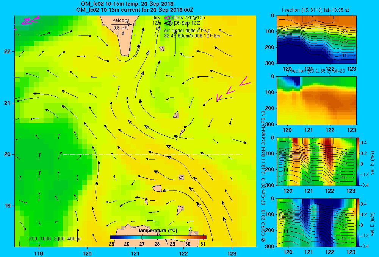Viewport: 379px width, 257px height.
Task: Click depth label 300 on the temperature section axis
Action: 269,63
